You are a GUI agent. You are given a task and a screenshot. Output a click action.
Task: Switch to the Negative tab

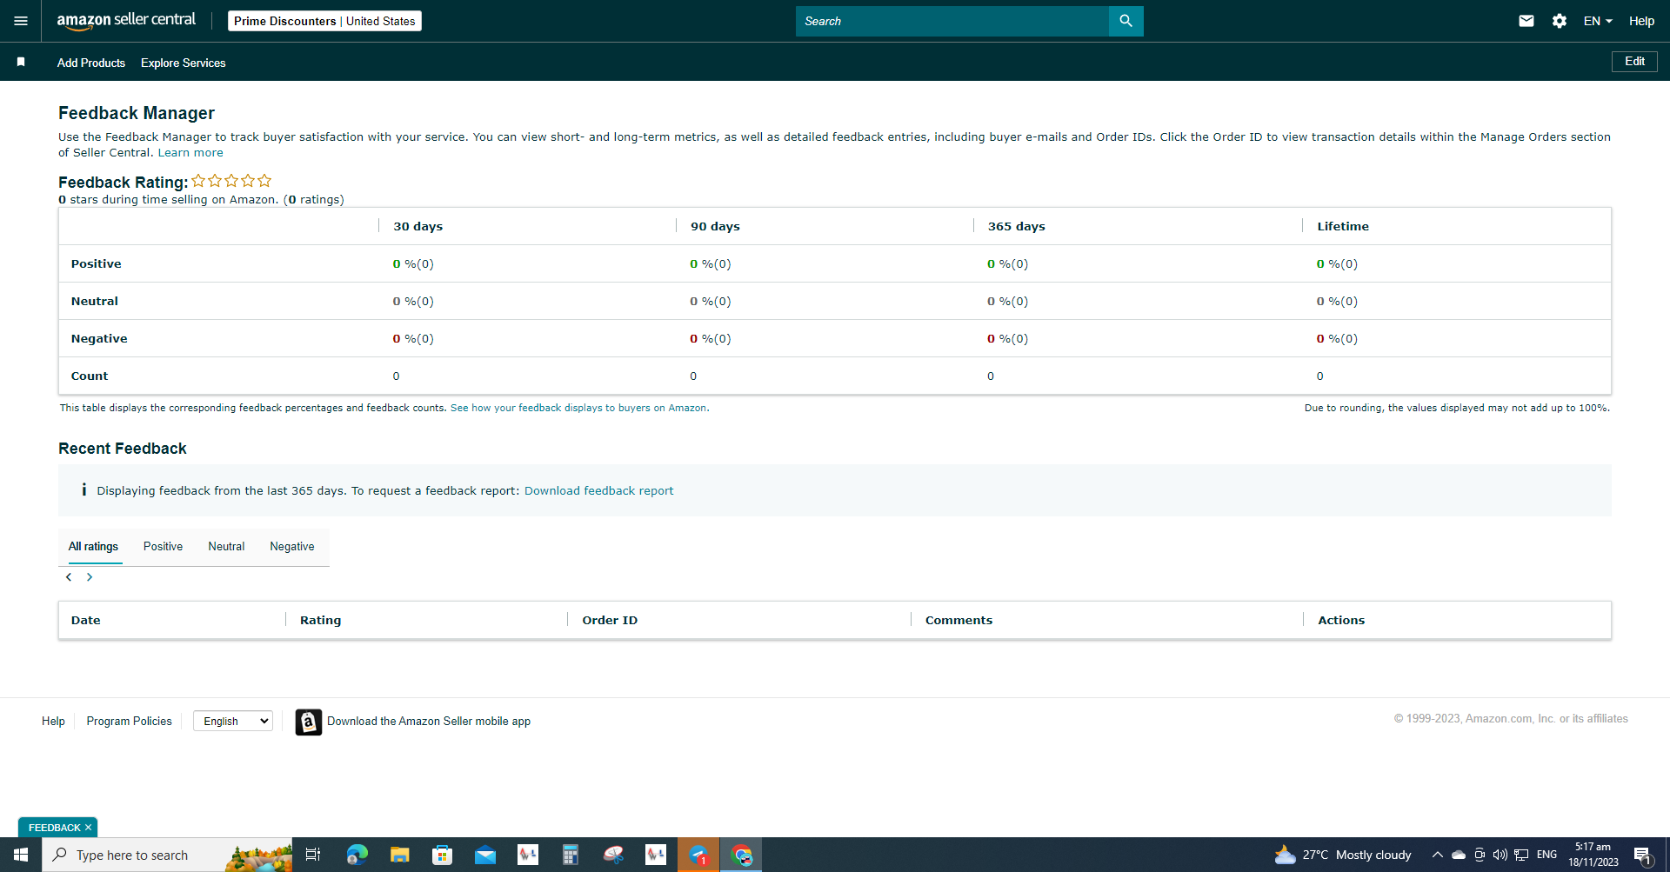pyautogui.click(x=292, y=546)
